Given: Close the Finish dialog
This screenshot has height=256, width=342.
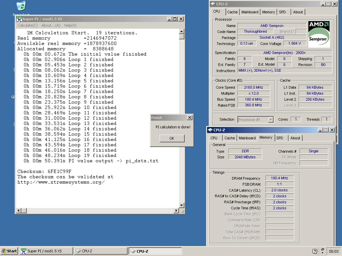Looking at the screenshot, I should pyautogui.click(x=190, y=118).
